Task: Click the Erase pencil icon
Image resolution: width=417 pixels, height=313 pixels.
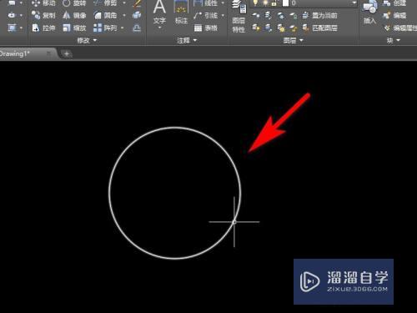Action: click(x=137, y=3)
